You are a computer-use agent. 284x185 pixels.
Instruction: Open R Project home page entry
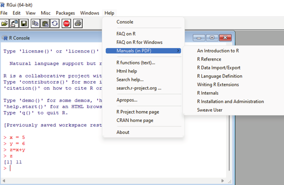point(137,112)
